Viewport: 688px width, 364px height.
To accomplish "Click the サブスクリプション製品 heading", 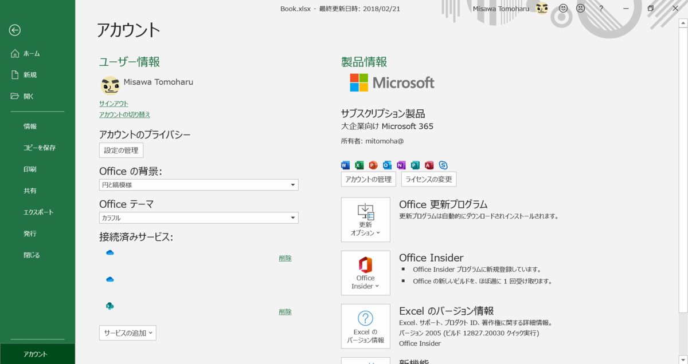I will pos(383,113).
